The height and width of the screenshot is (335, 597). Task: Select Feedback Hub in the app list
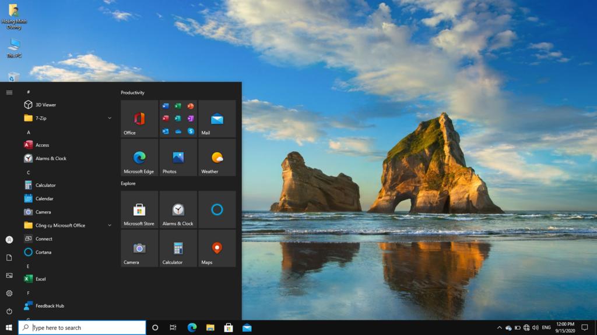pos(50,306)
